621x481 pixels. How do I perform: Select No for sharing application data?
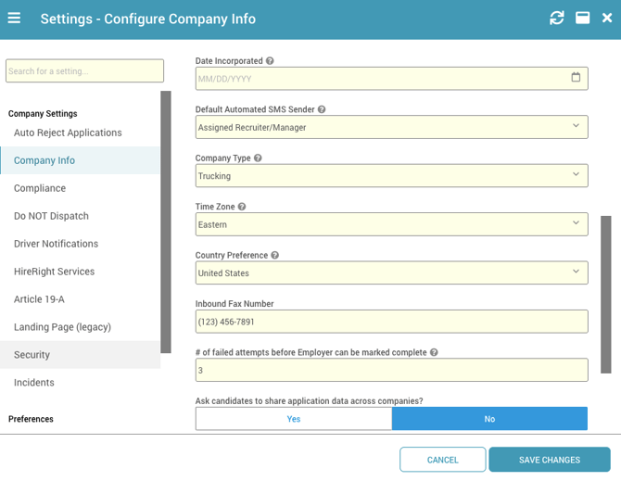(489, 419)
